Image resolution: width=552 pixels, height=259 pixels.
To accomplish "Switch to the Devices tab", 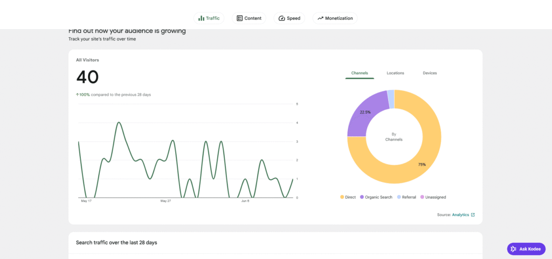I will coord(430,73).
